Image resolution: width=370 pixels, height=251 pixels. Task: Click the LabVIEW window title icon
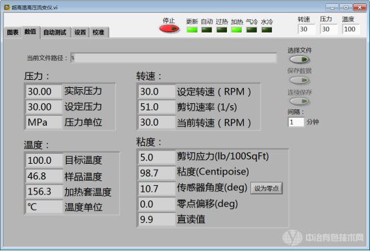coord(7,7)
